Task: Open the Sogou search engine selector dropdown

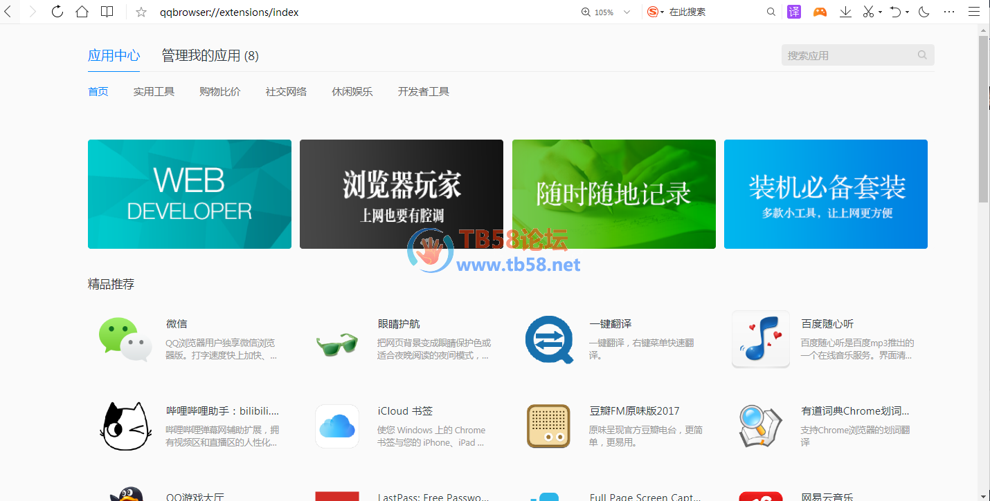Action: 655,12
